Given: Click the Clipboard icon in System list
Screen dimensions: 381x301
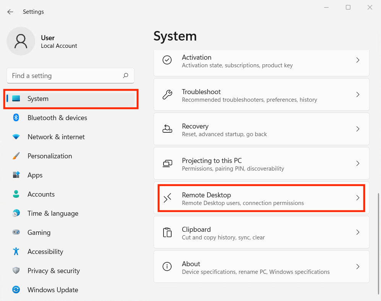Looking at the screenshot, I should [167, 233].
